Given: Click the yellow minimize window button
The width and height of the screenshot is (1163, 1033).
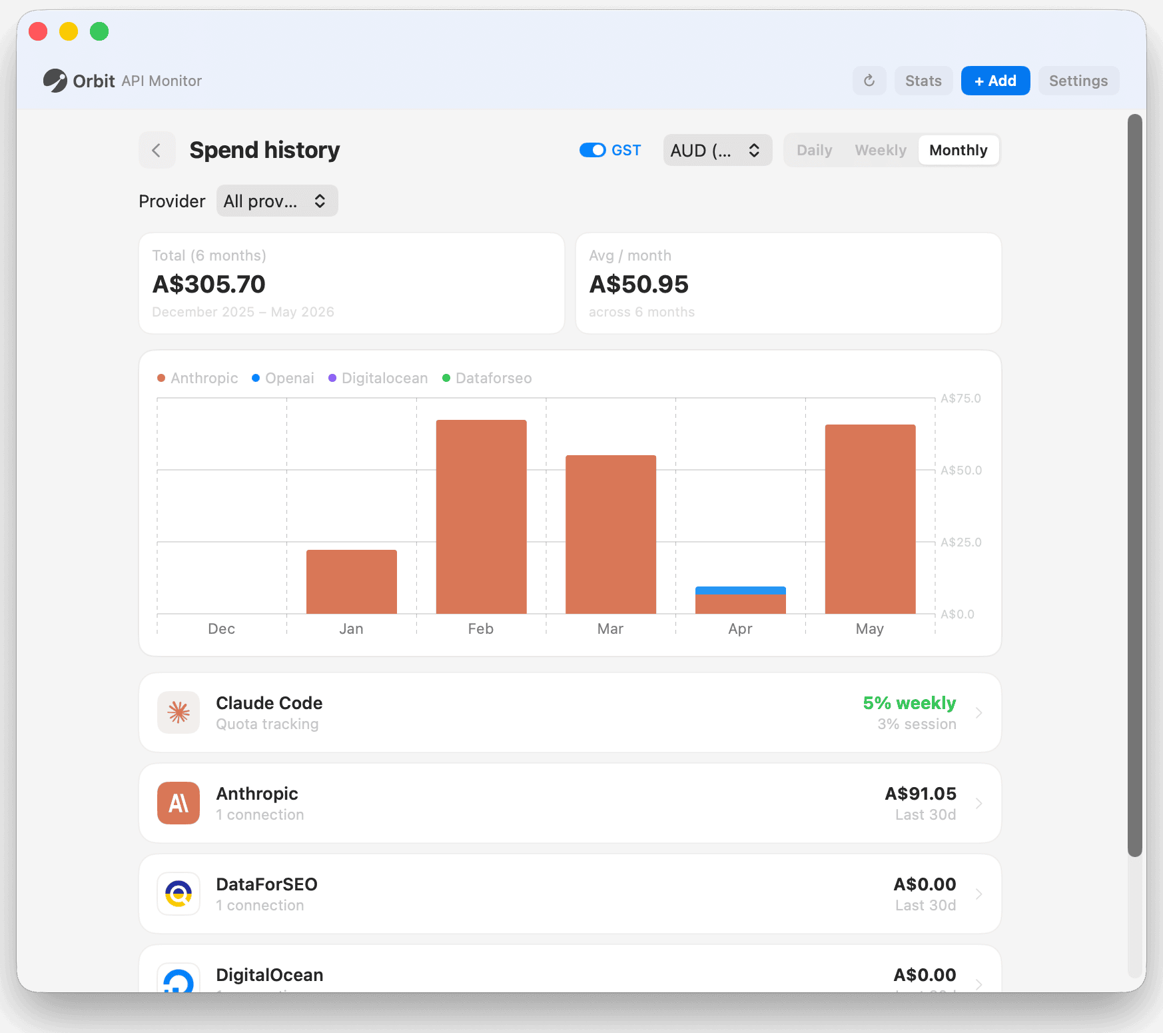Looking at the screenshot, I should pyautogui.click(x=69, y=31).
